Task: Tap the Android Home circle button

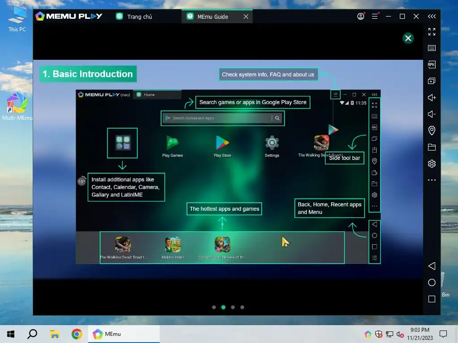Action: click(432, 282)
